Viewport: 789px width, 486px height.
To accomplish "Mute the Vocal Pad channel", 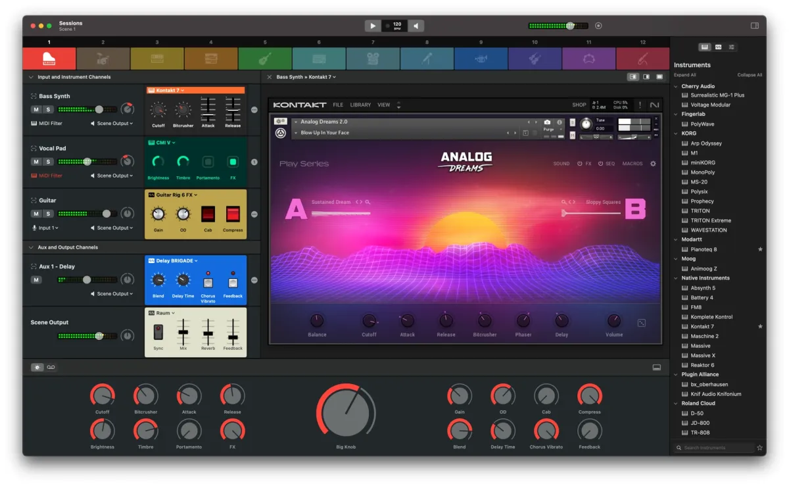I will [x=36, y=162].
